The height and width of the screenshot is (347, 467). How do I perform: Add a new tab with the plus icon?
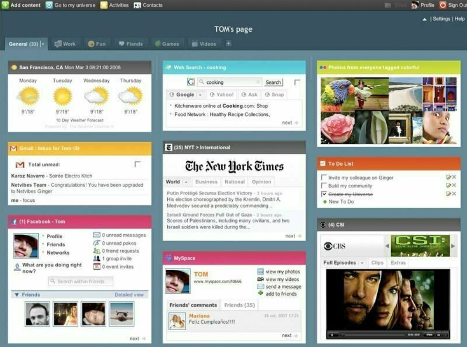pyautogui.click(x=229, y=44)
